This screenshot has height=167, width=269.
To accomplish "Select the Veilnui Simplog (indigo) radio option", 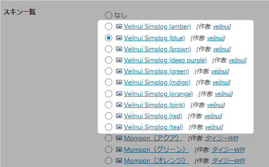I will click(x=109, y=82).
